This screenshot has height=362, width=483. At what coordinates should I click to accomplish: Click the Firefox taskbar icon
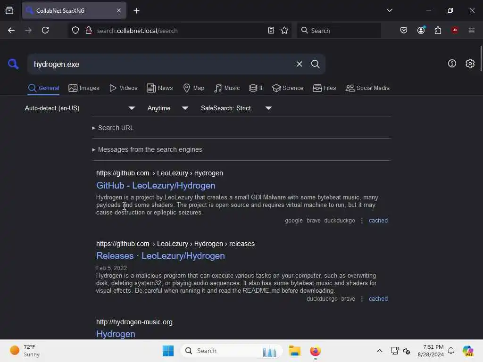(x=315, y=351)
